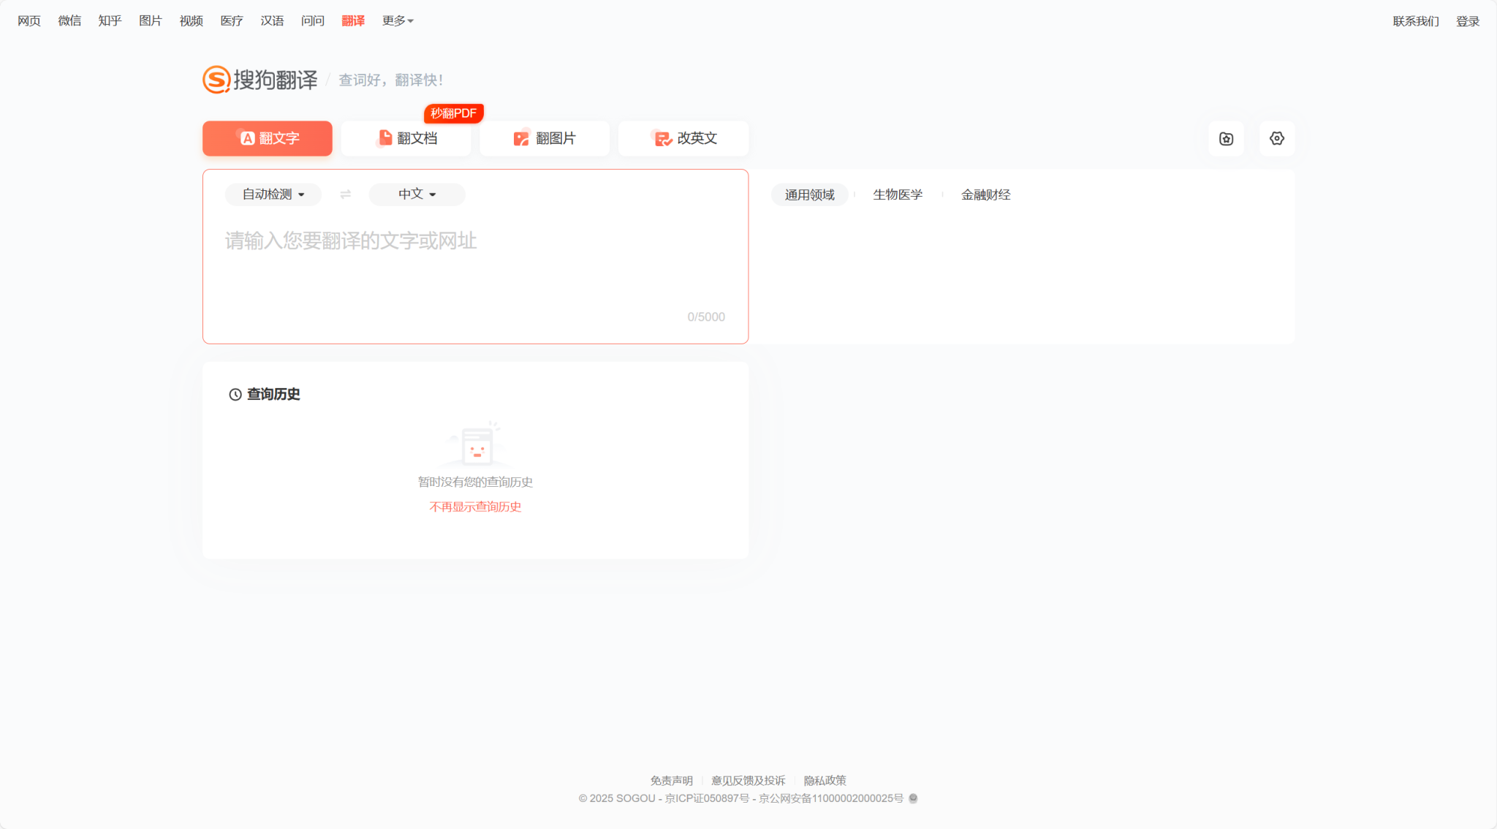Switch to the 翻文档 tab
This screenshot has height=829, width=1497.
pos(406,138)
